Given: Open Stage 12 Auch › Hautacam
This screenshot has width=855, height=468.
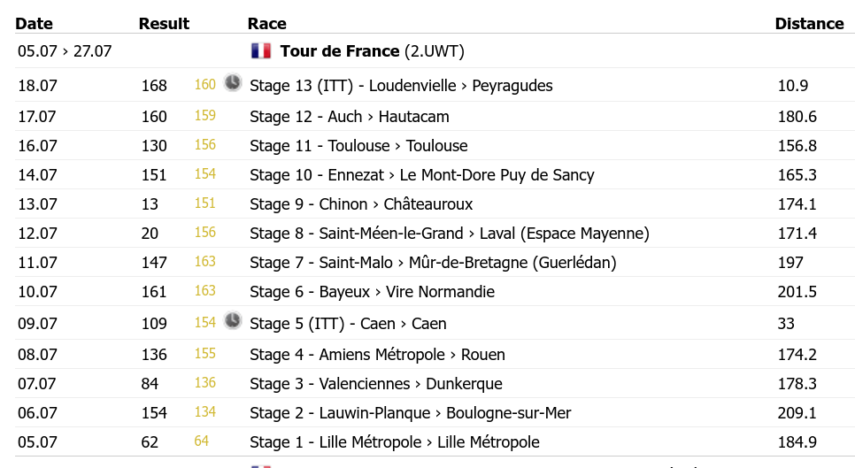Looking at the screenshot, I should tap(350, 117).
